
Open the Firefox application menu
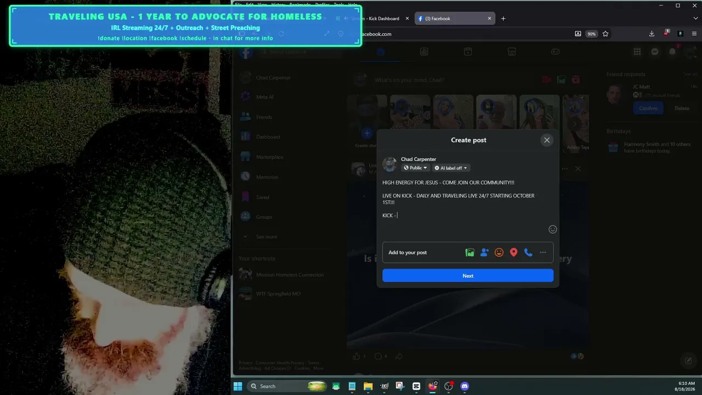coord(694,34)
